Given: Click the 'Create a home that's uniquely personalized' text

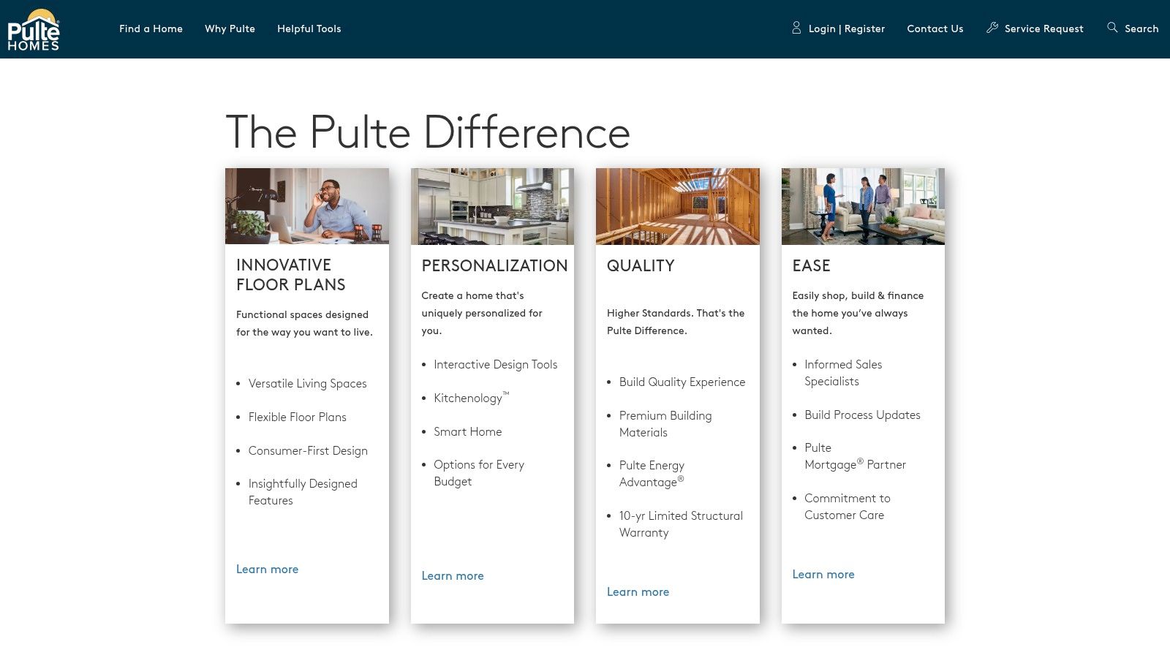Looking at the screenshot, I should pyautogui.click(x=482, y=313).
